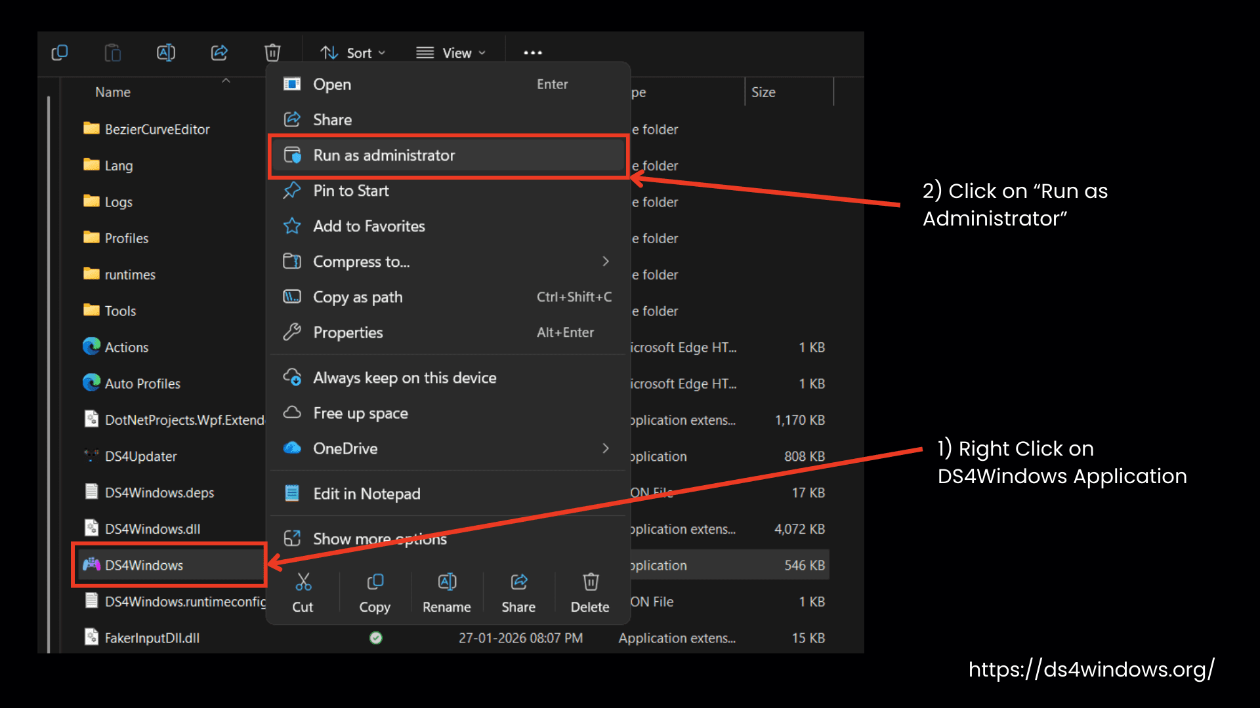The height and width of the screenshot is (708, 1260).
Task: Select Share in the context menu
Action: point(448,119)
